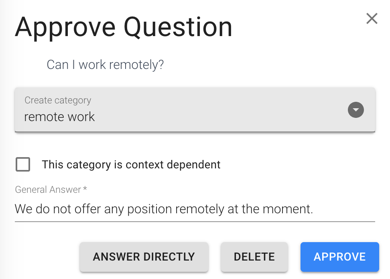The width and height of the screenshot is (390, 279).
Task: Click the 'Approve Question' heading
Action: (x=124, y=27)
